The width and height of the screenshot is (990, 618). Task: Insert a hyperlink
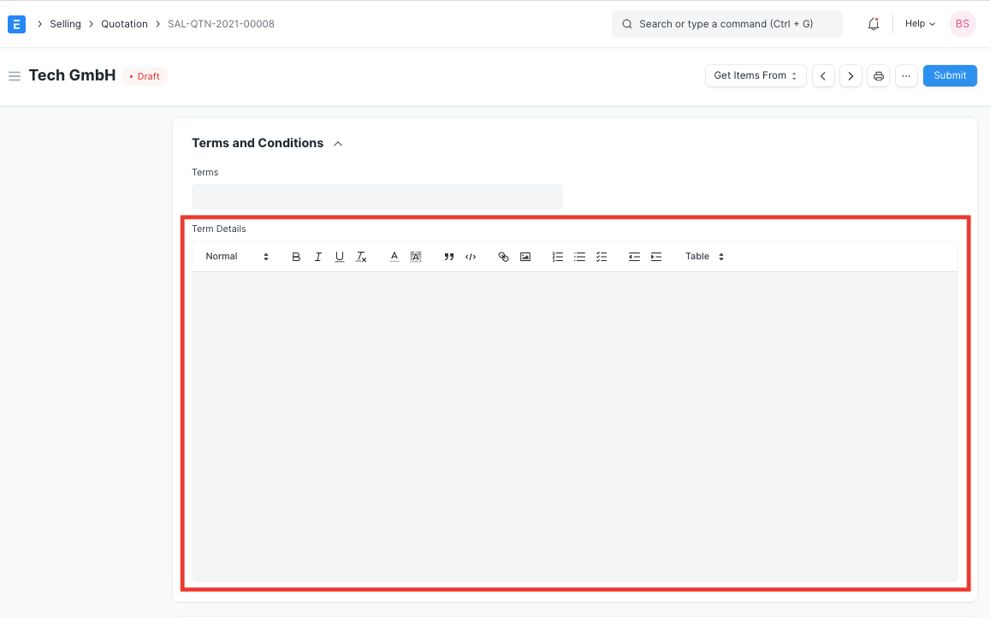[503, 256]
